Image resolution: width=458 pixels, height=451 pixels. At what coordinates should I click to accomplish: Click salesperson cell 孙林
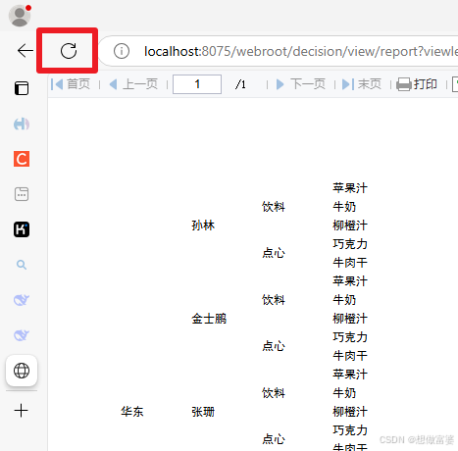[203, 225]
